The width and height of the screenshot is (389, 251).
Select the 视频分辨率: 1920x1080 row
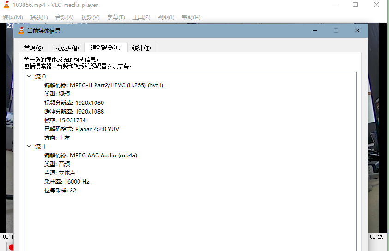pos(74,103)
